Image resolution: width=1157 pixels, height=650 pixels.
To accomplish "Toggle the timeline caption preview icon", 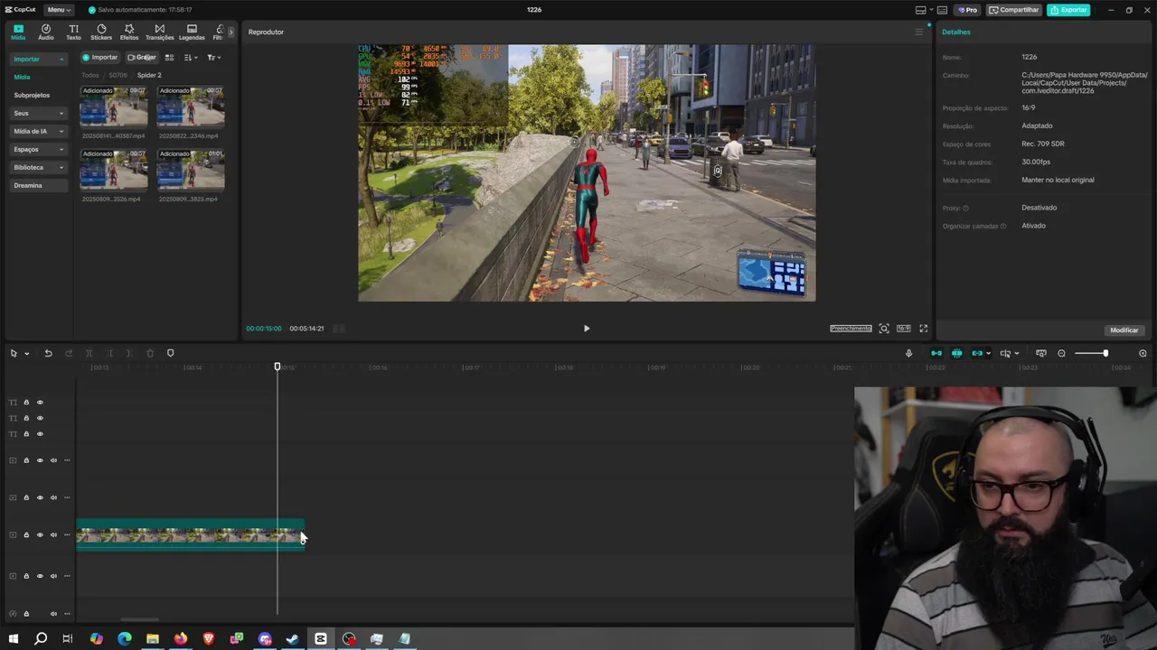I will point(1040,353).
